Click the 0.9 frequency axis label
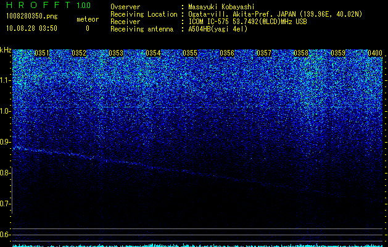 6,142
